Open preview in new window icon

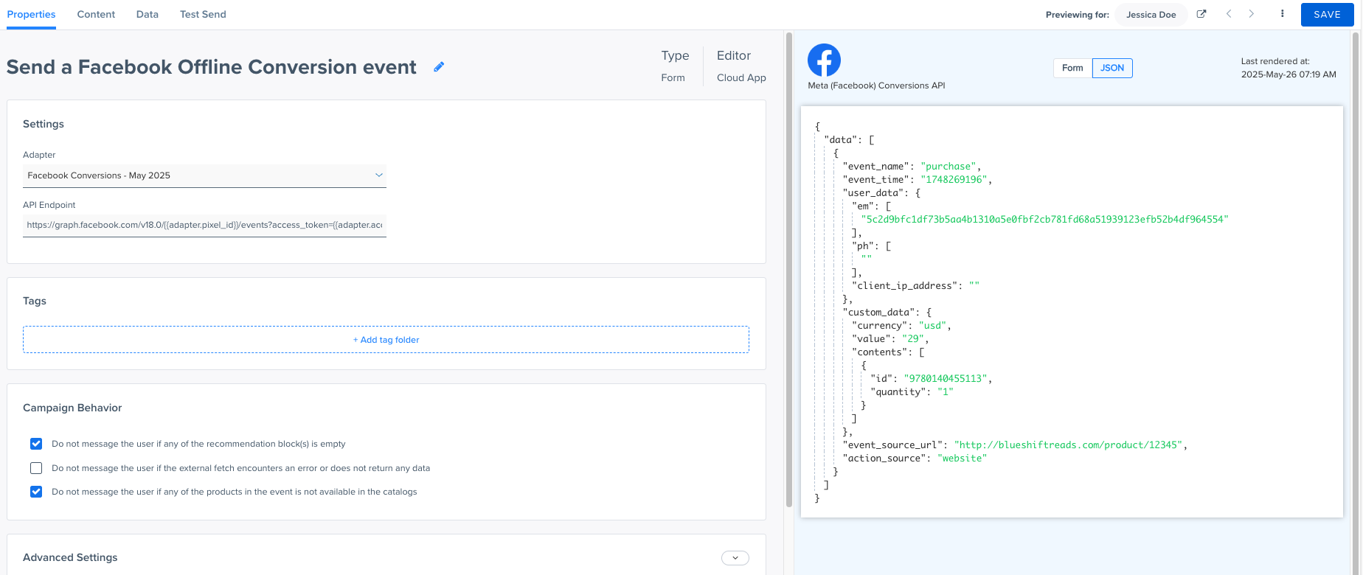click(x=1201, y=14)
